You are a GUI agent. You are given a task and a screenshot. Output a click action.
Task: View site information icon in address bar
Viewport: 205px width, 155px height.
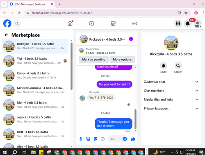tap(28, 13)
